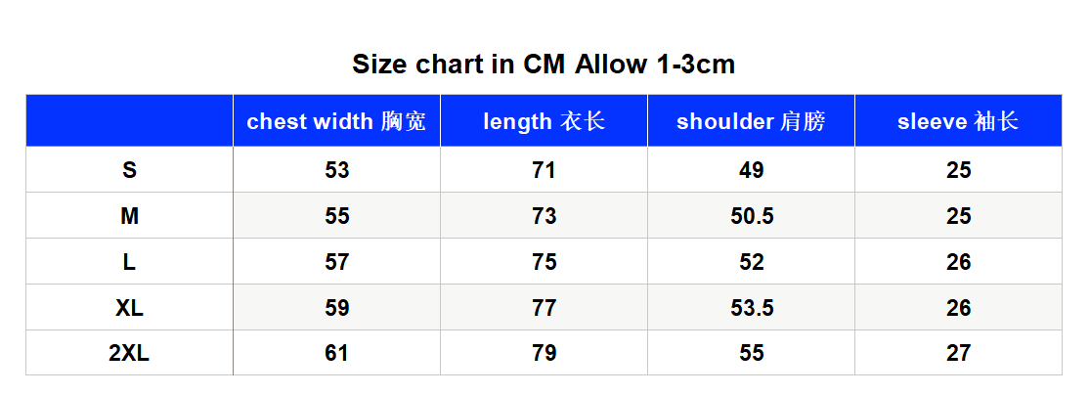Click the XL size row label
The height and width of the screenshot is (395, 1089).
click(x=129, y=308)
